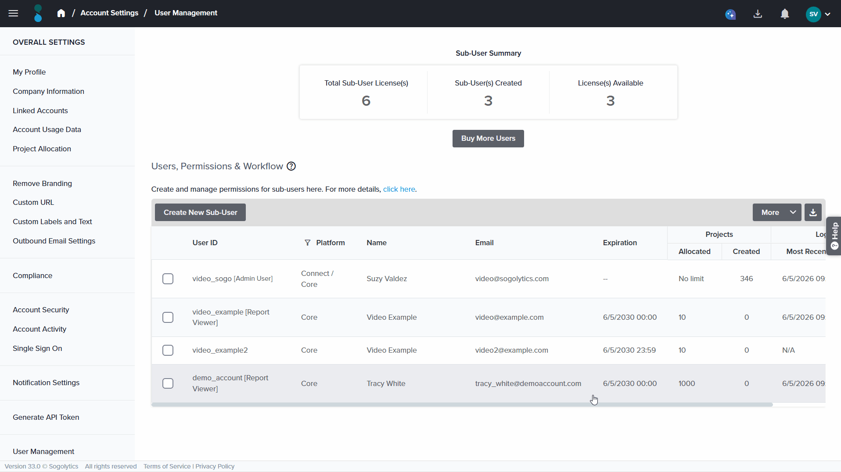Click the Name column header
The height and width of the screenshot is (472, 841).
coord(377,243)
